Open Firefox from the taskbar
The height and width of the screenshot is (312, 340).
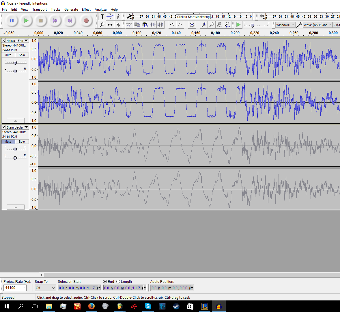pos(91,306)
